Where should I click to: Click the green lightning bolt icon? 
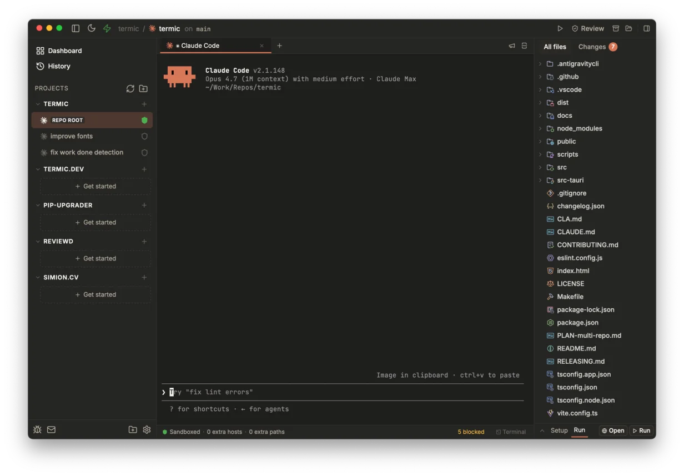107,28
